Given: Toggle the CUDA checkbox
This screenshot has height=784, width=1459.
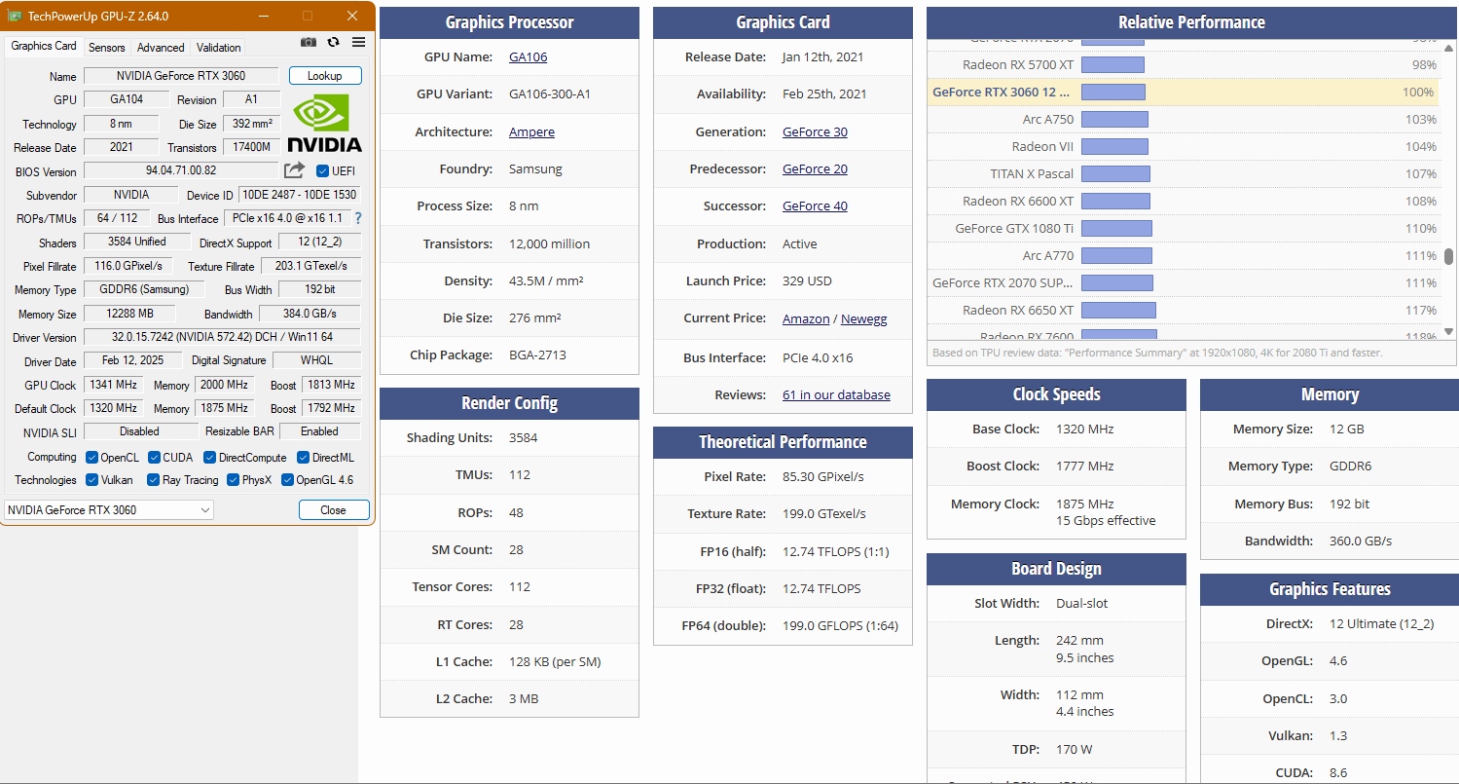Looking at the screenshot, I should [x=154, y=458].
